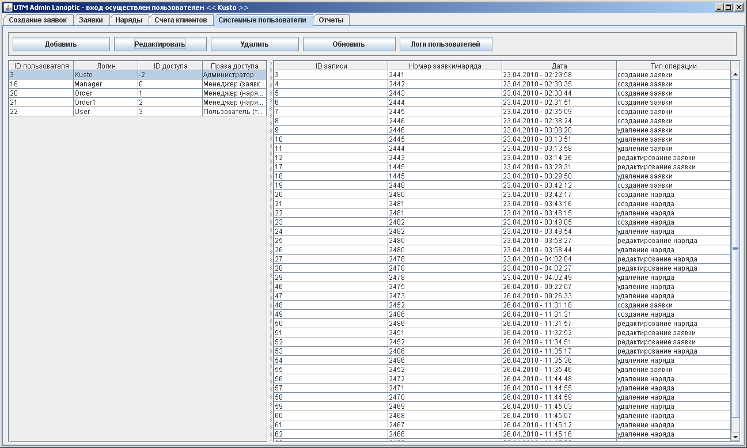This screenshot has width=747, height=448.
Task: Click the ID доступа column header
Action: tap(170, 66)
